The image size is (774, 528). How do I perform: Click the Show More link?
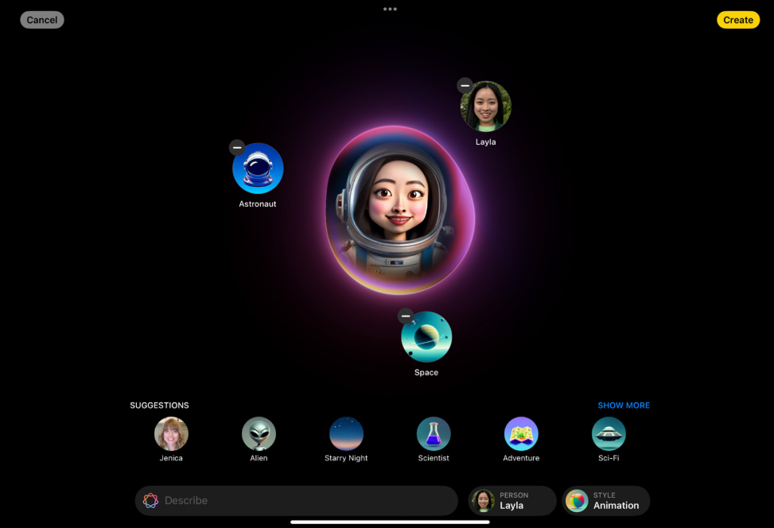(624, 405)
